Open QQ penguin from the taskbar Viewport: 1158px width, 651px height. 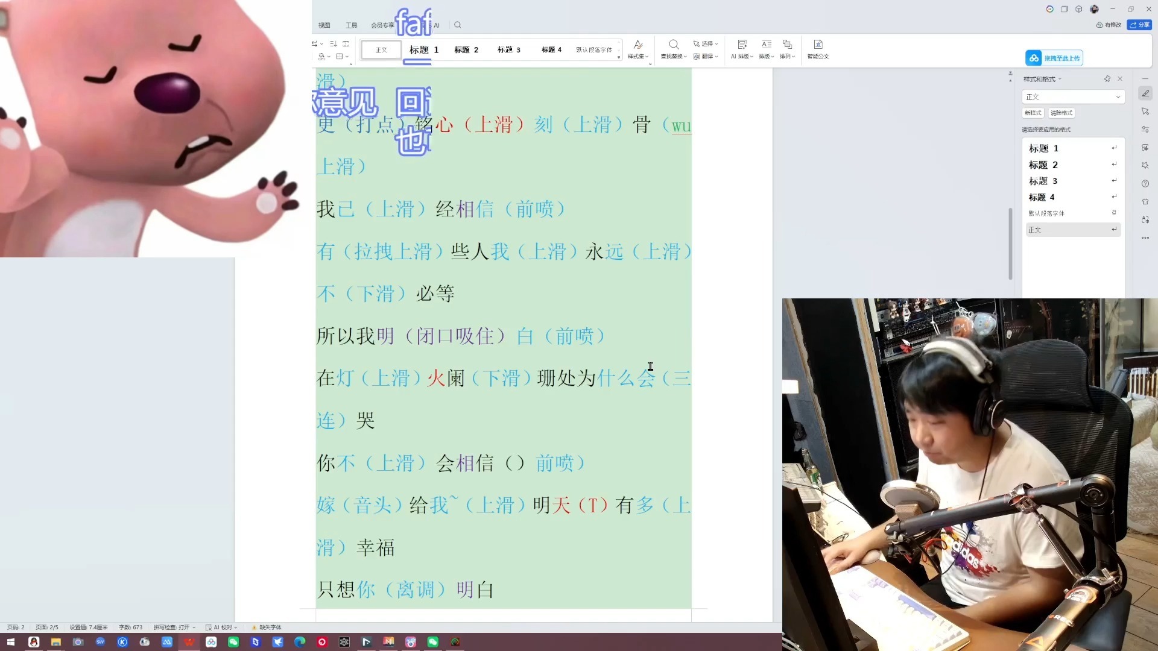coord(34,642)
